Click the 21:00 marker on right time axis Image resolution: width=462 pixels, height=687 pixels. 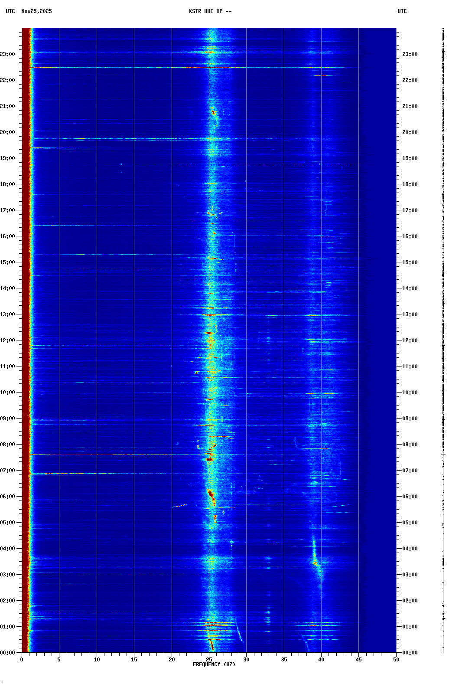pos(410,106)
